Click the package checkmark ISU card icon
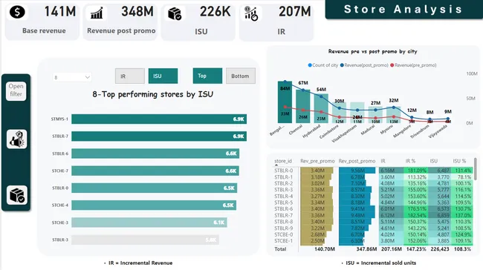The width and height of the screenshot is (483, 270). pos(175,13)
